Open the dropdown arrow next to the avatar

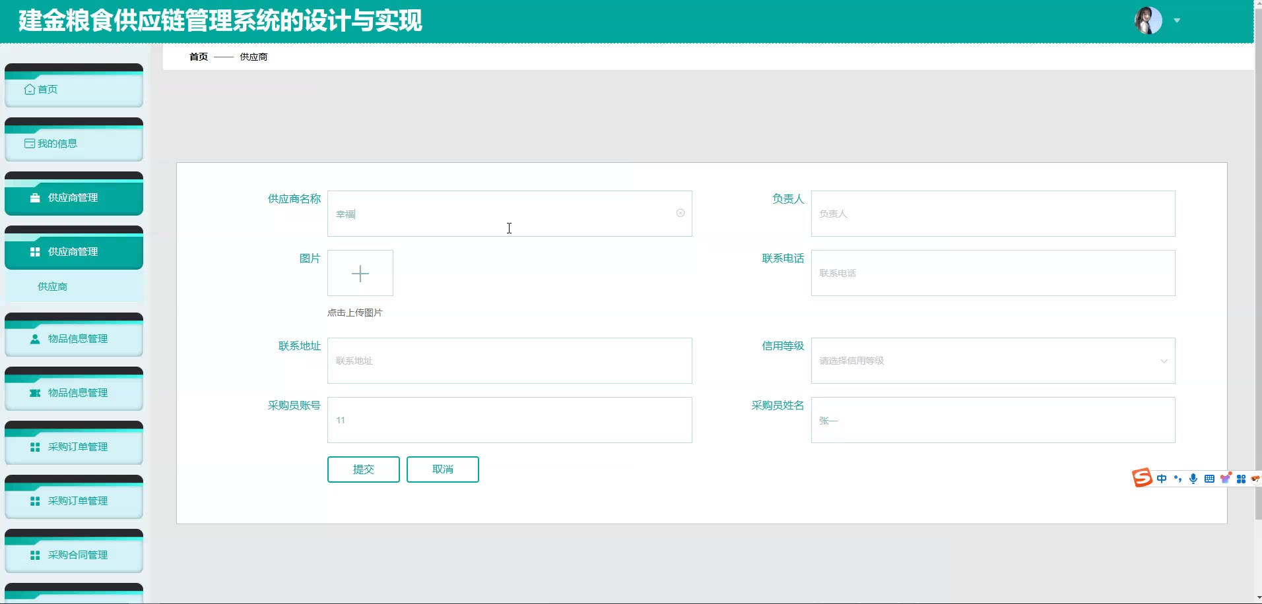1177,20
